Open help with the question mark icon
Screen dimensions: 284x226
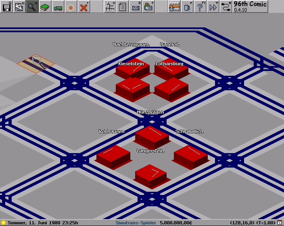pos(200,6)
